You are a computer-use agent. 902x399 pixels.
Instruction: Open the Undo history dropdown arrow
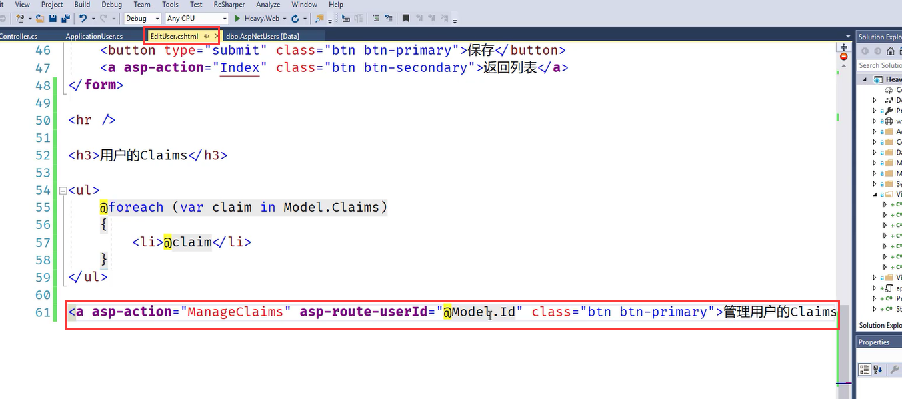(x=93, y=19)
